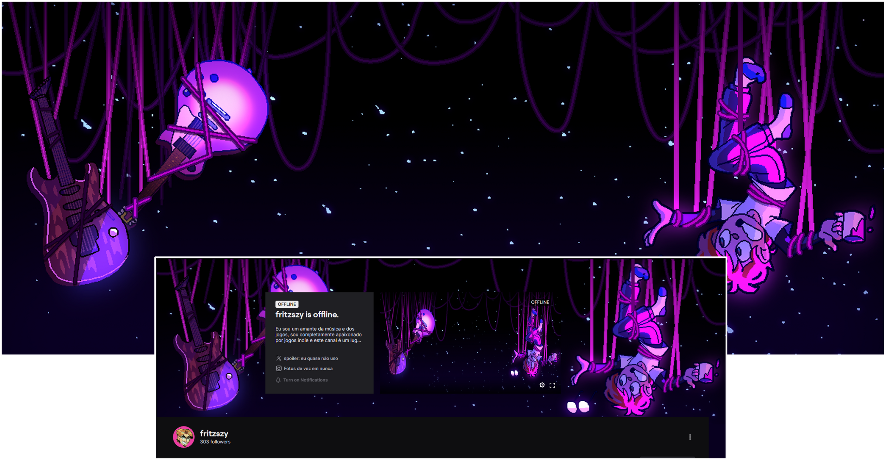
Task: Click the notifications bell icon
Action: (278, 380)
